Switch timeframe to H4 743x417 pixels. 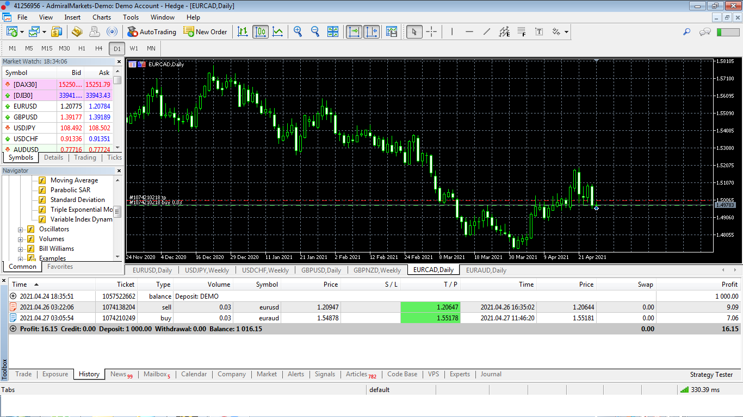point(99,48)
